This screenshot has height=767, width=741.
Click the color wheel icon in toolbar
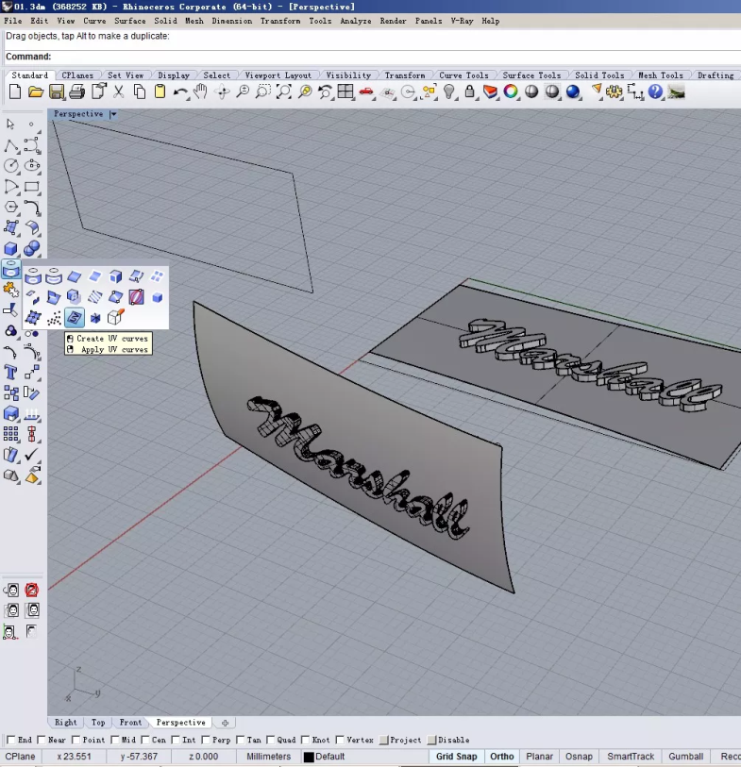(x=511, y=92)
